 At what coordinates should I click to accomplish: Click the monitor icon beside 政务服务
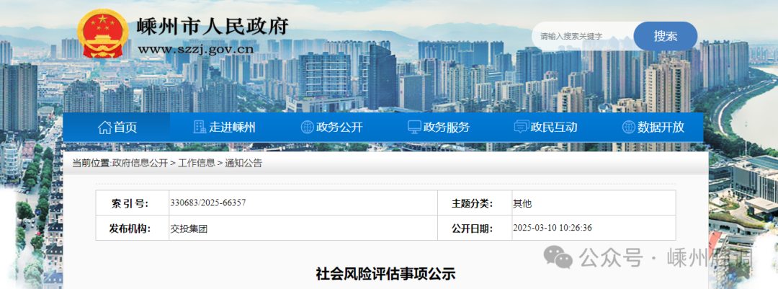click(414, 128)
